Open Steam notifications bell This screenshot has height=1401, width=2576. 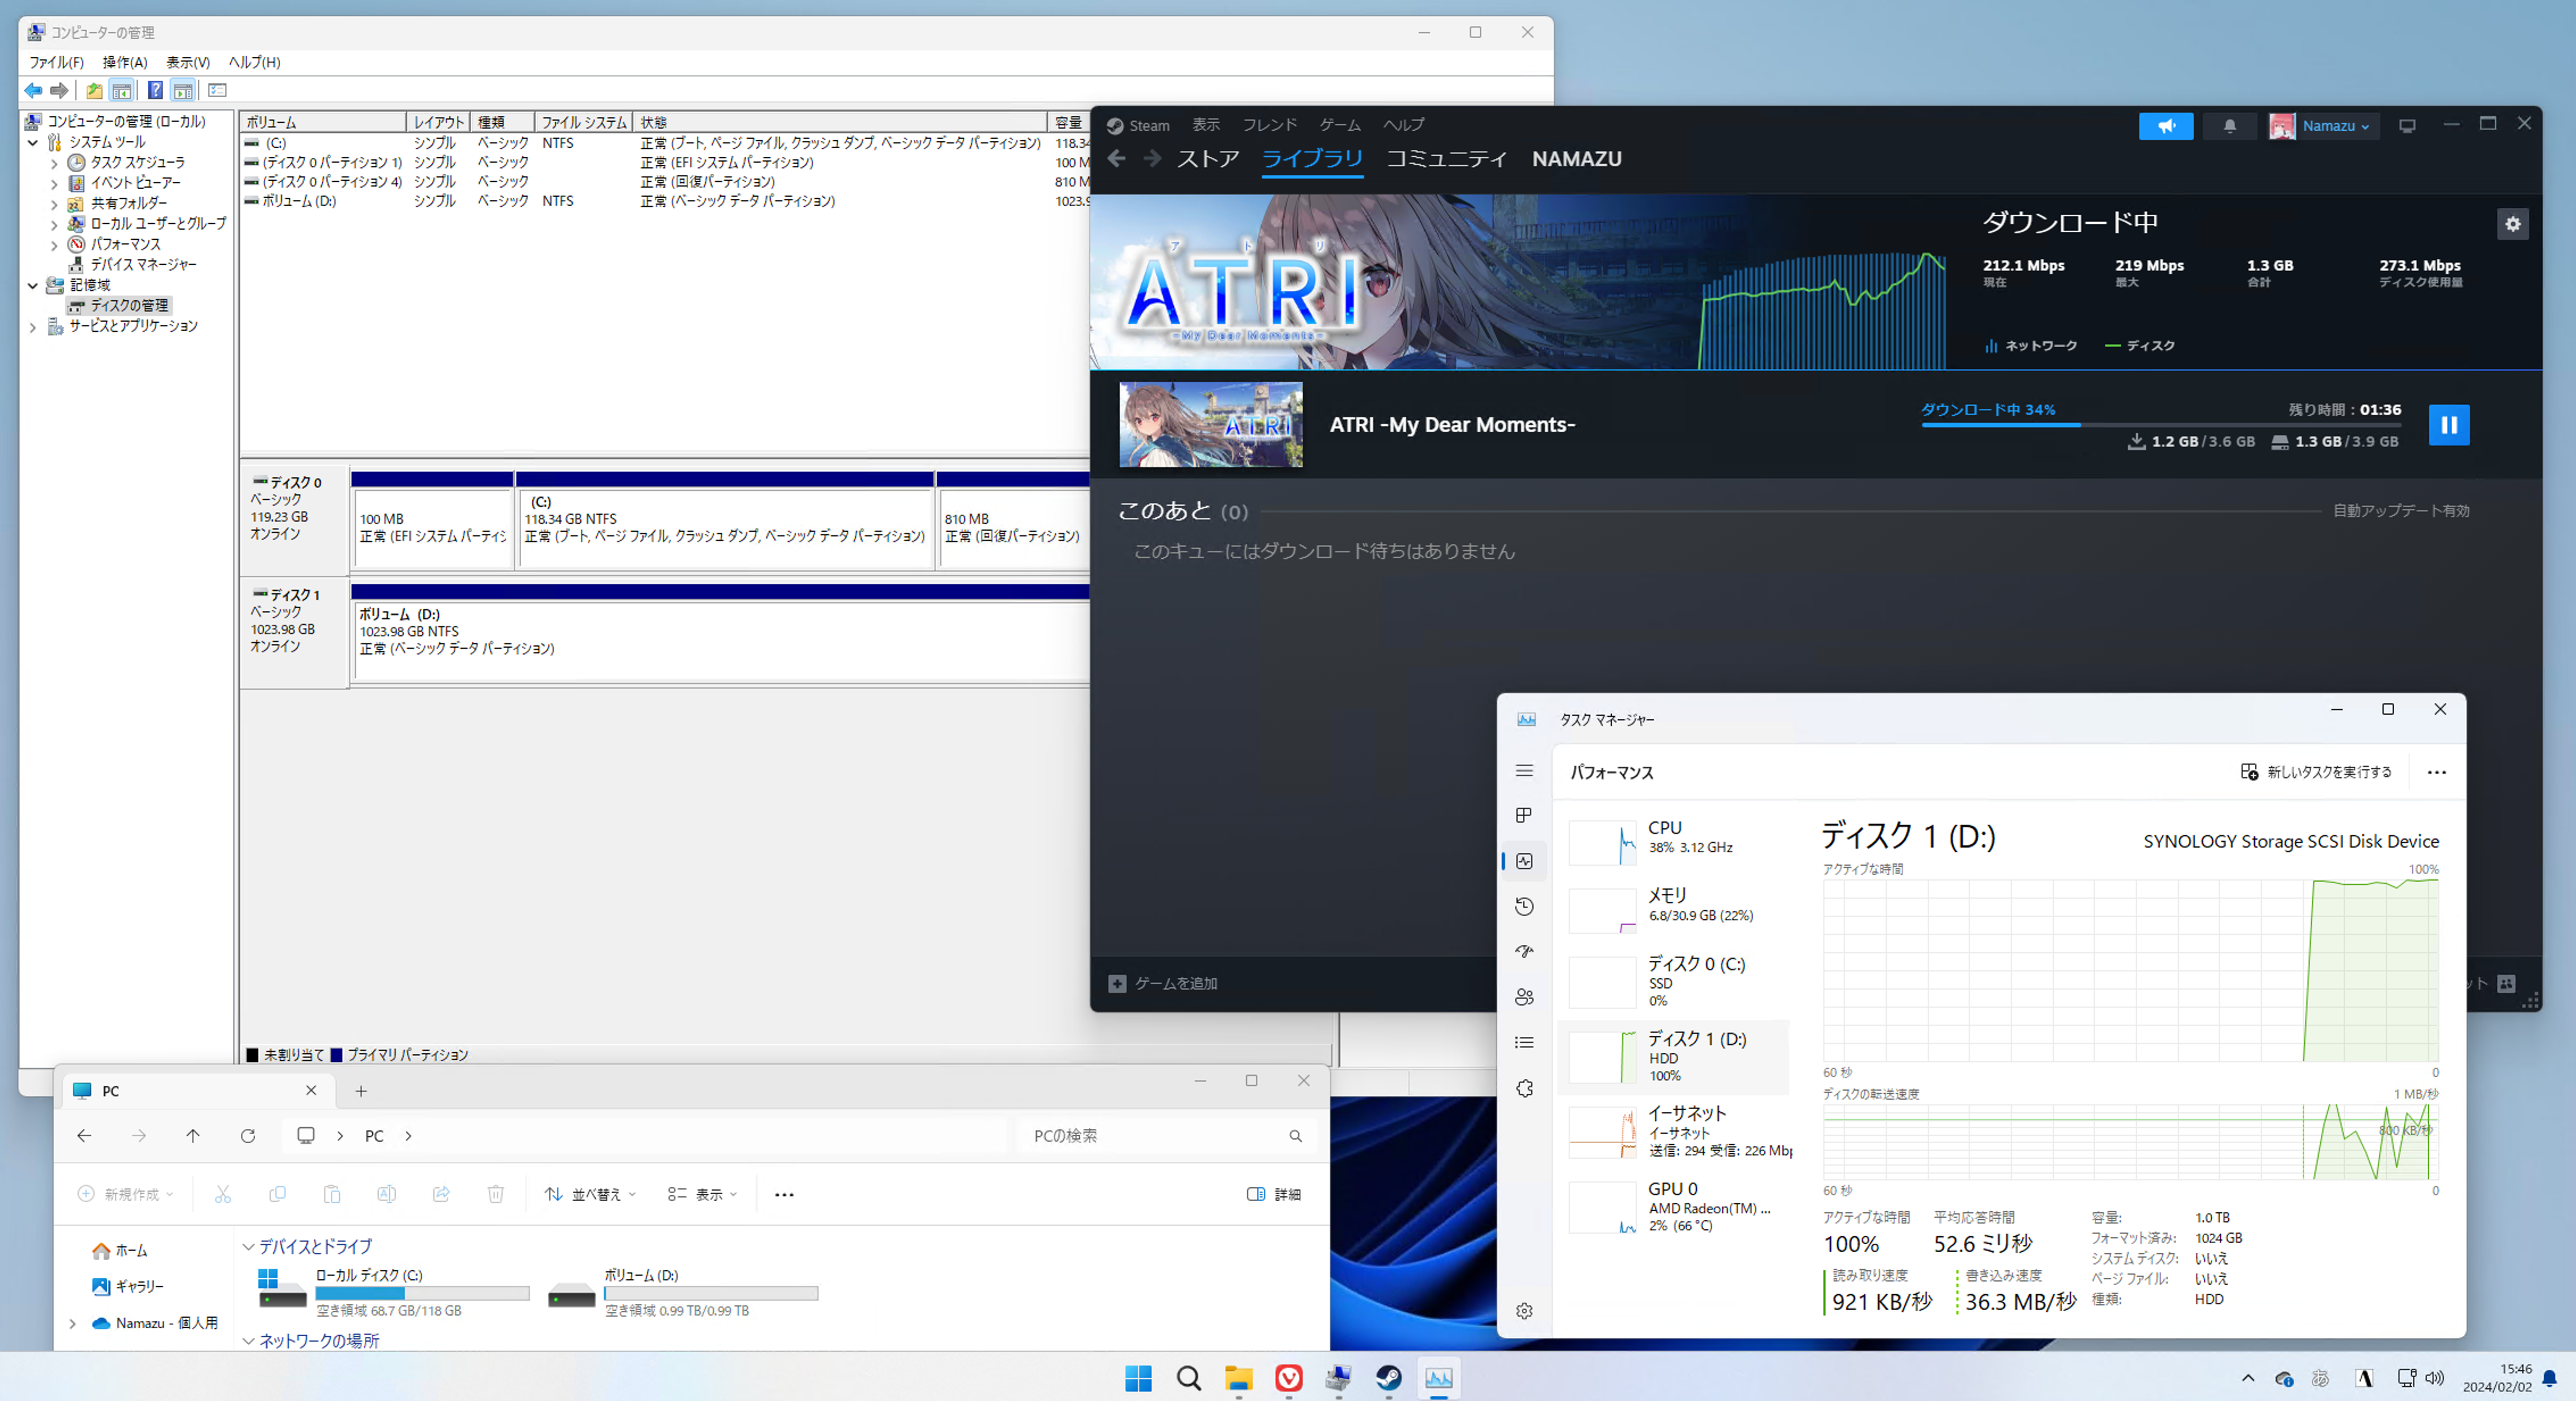[x=2229, y=126]
